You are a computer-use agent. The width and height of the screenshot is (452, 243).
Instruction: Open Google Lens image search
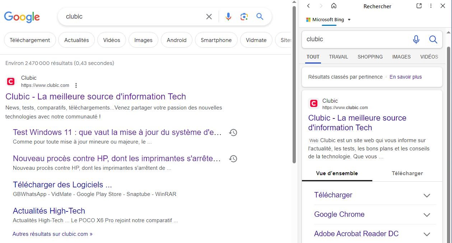click(244, 17)
